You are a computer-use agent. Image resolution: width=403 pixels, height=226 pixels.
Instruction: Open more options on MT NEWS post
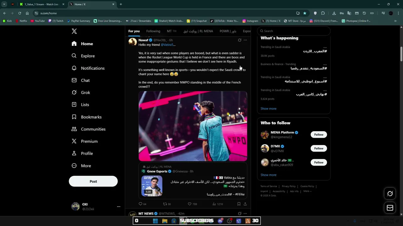pyautogui.click(x=245, y=213)
